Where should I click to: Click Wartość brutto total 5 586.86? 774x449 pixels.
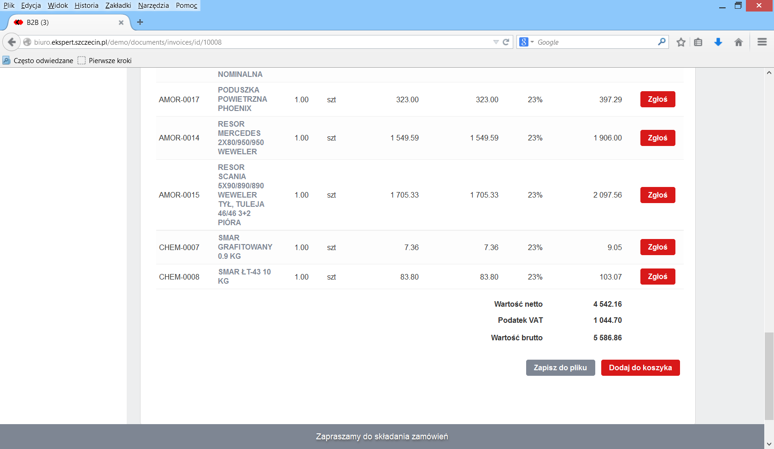click(608, 338)
